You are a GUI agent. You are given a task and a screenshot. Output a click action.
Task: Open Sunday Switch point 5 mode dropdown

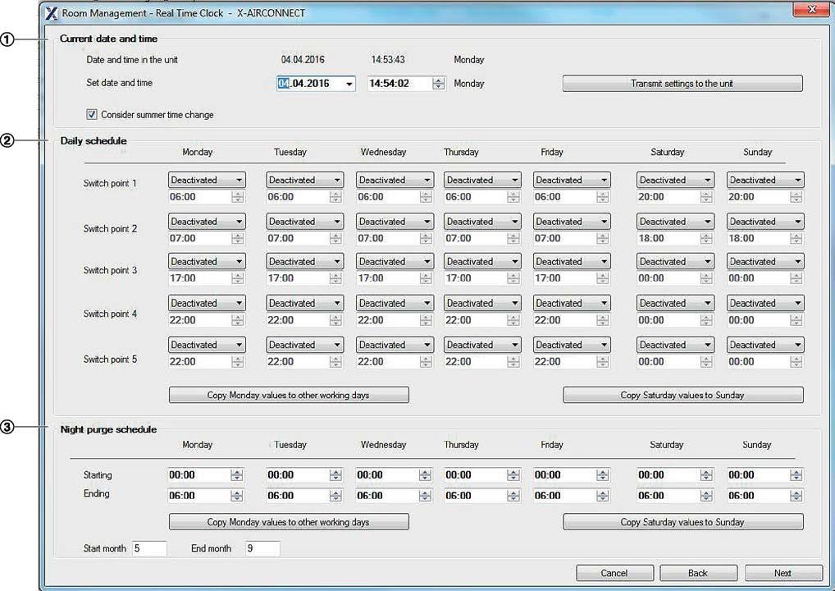[x=765, y=345]
